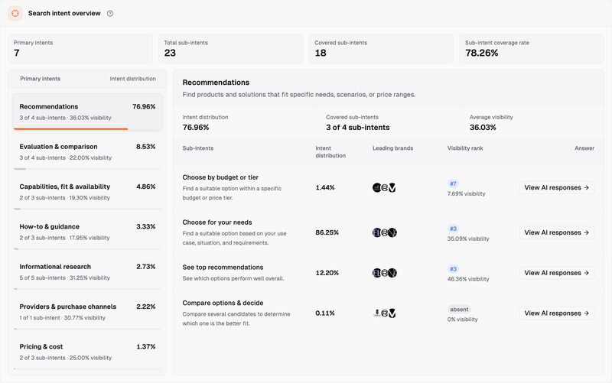View AI responses for See top recommendations
Image resolution: width=612 pixels, height=383 pixels.
click(557, 273)
